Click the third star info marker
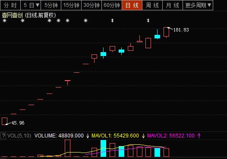Image resolution: width=227 pixels, height=159 pixels. point(50,21)
